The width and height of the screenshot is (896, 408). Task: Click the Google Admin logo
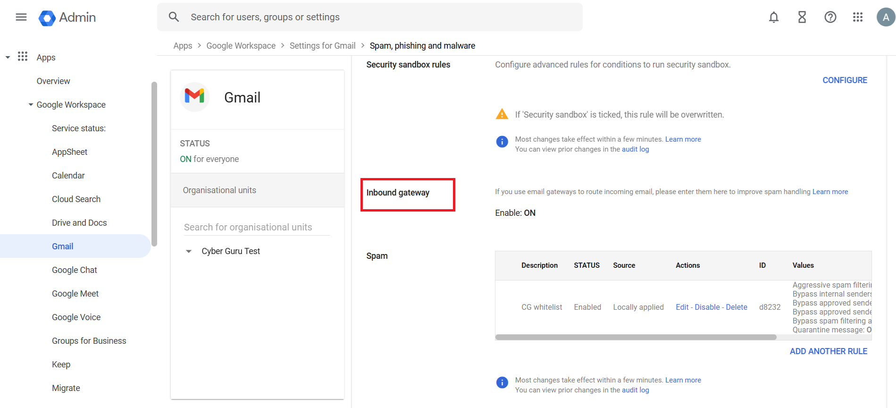[67, 17]
